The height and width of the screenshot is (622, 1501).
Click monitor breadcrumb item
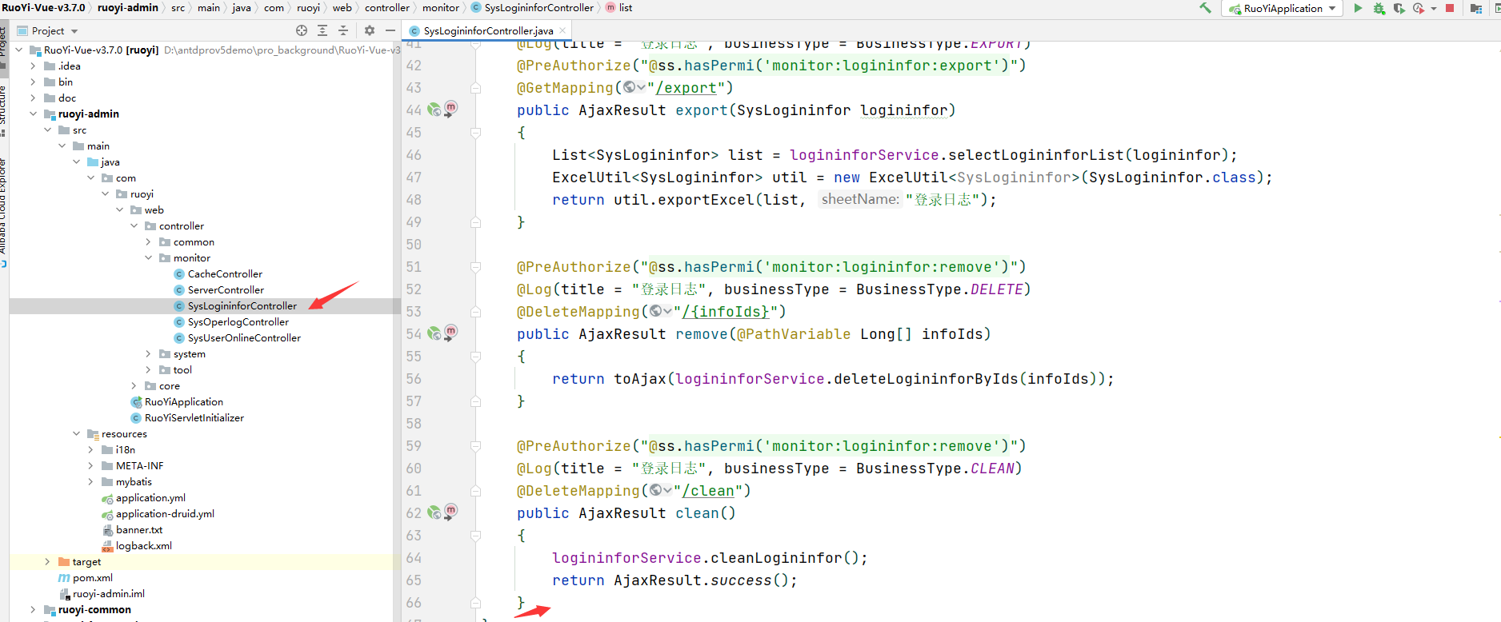click(441, 8)
